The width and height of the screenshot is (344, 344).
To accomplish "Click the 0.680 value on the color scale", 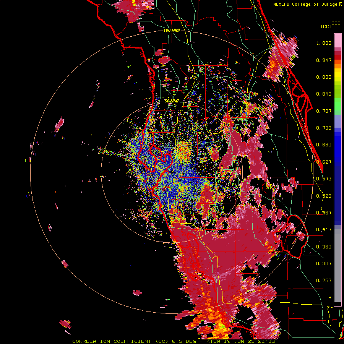I will click(324, 145).
